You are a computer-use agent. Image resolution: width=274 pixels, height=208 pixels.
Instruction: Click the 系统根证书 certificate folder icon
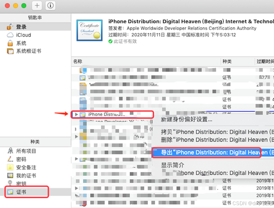[x=10, y=51]
